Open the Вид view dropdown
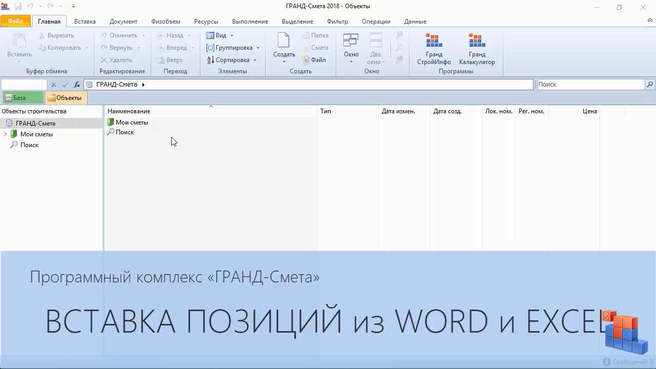 click(x=220, y=35)
